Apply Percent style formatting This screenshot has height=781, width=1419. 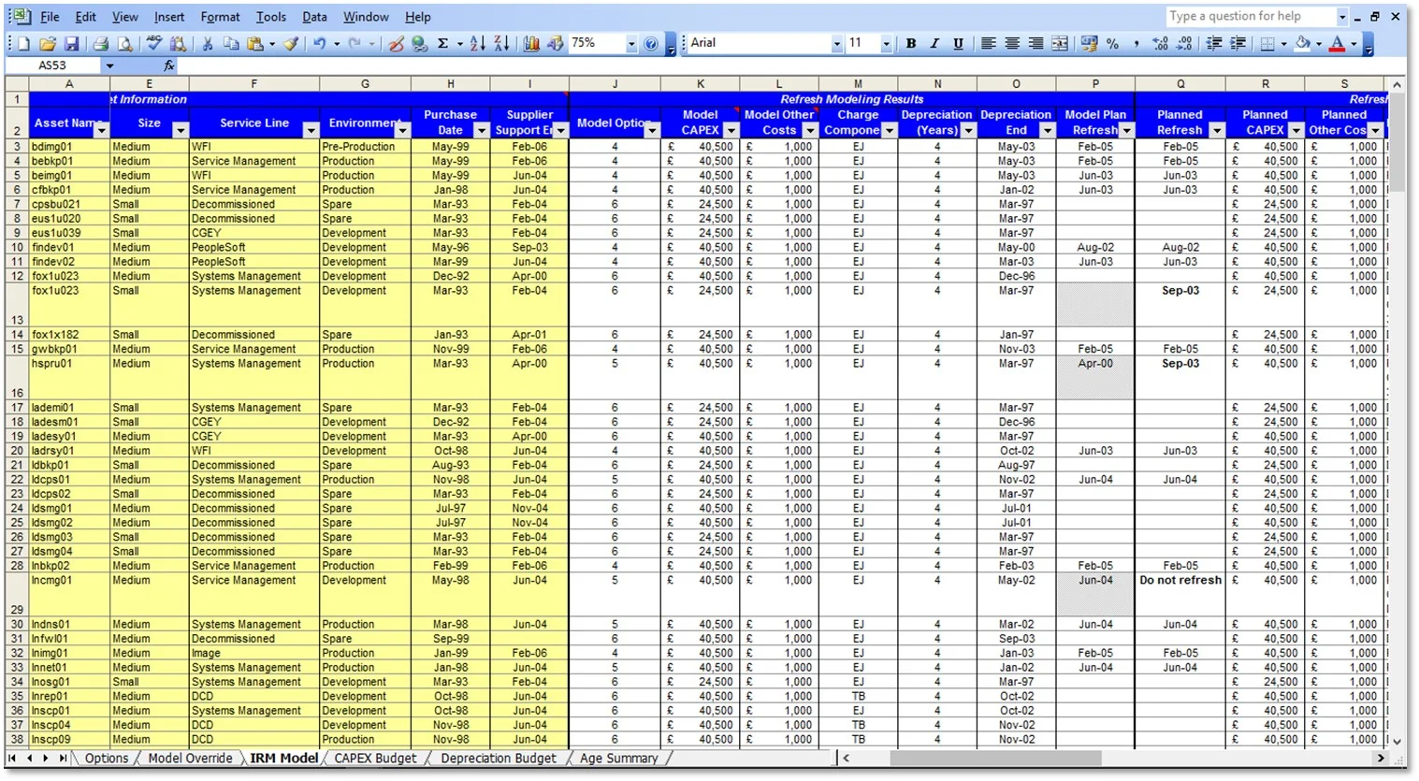[1112, 43]
